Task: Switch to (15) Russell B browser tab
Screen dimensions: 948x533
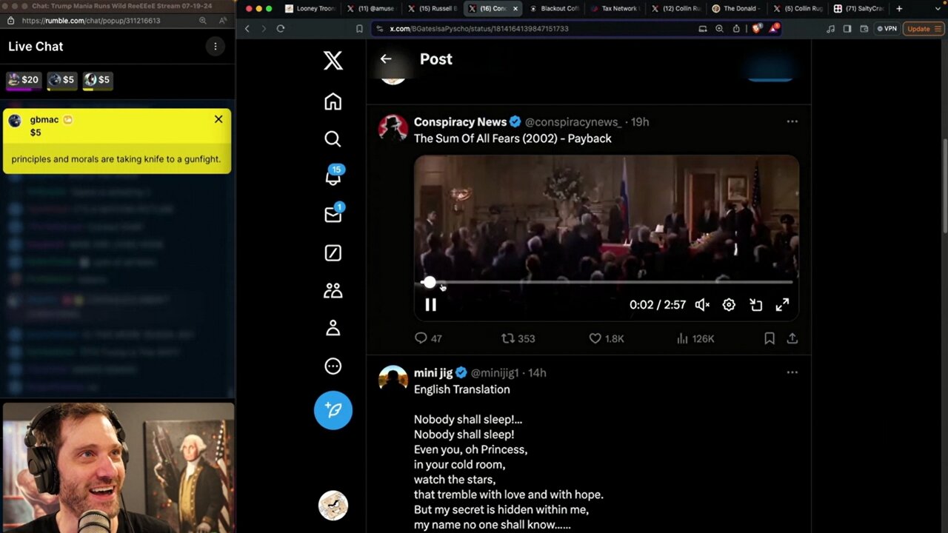Action: tap(433, 9)
